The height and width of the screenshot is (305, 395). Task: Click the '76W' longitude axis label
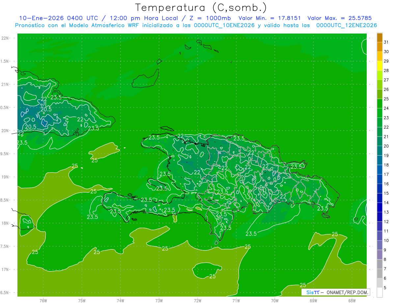(x=43, y=301)
